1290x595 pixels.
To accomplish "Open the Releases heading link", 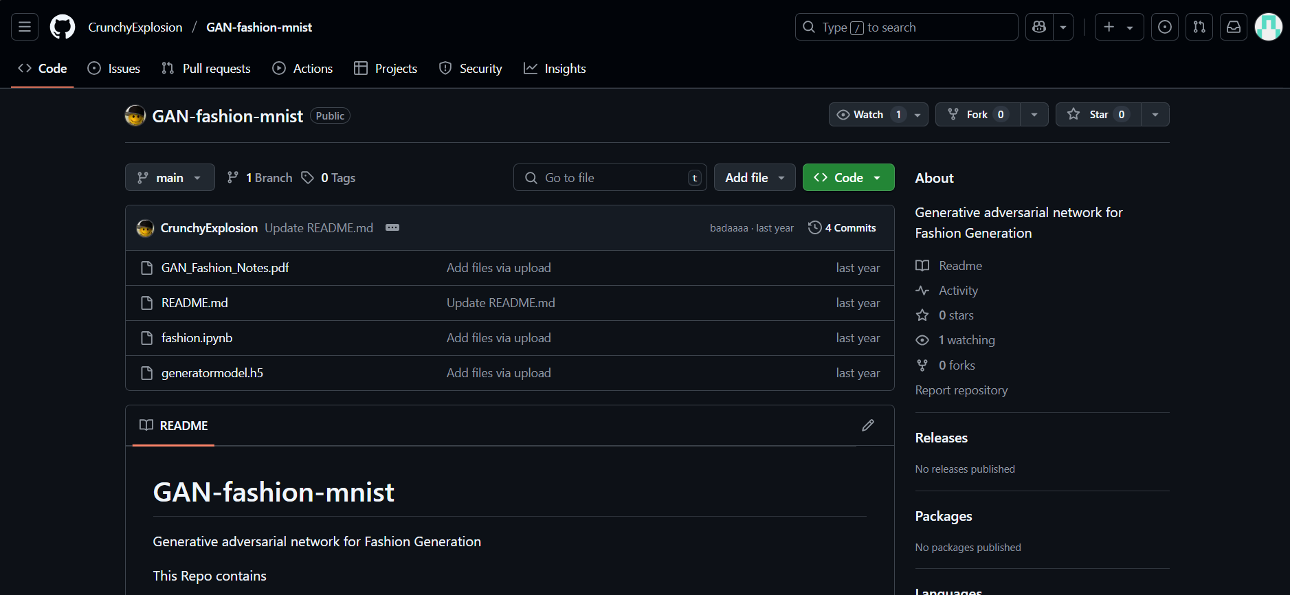I will pyautogui.click(x=942, y=438).
